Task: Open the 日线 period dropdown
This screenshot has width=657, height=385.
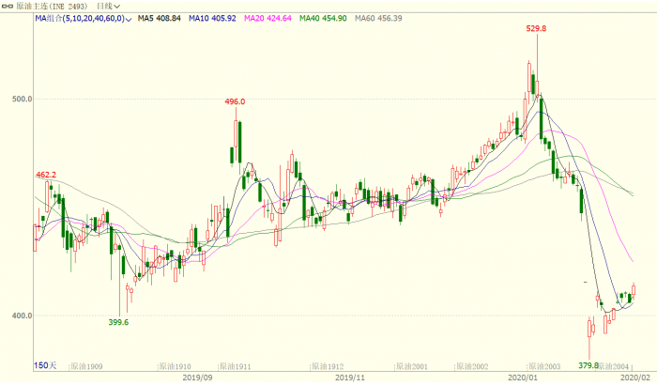Action: click(109, 6)
